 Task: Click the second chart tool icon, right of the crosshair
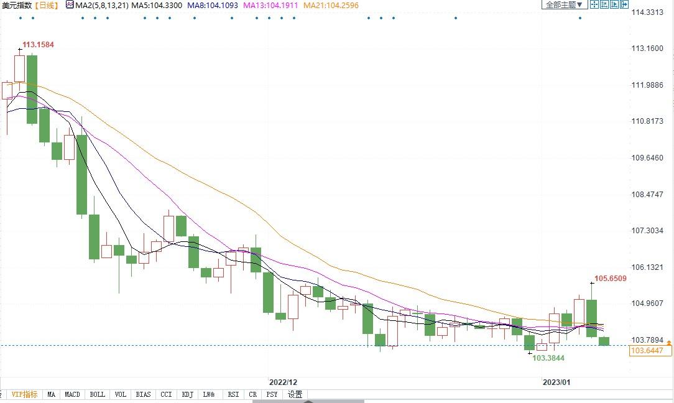[x=604, y=4]
